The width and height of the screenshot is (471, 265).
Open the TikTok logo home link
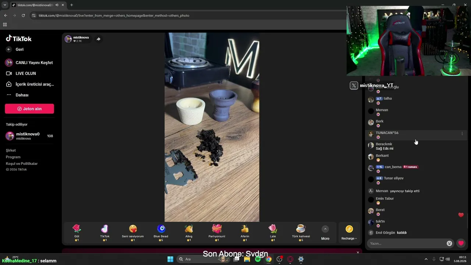coord(19,39)
